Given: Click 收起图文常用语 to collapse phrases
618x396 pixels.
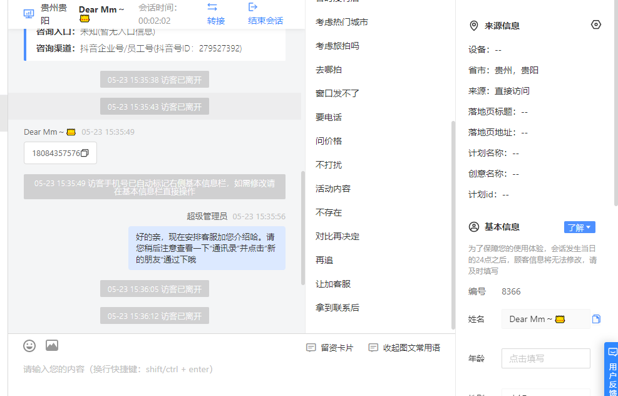Looking at the screenshot, I should (411, 348).
